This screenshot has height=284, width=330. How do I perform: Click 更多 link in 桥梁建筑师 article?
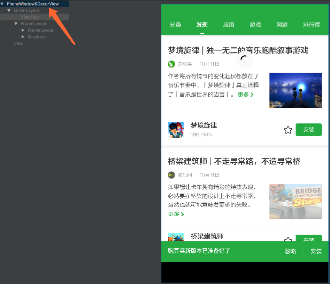(x=176, y=214)
